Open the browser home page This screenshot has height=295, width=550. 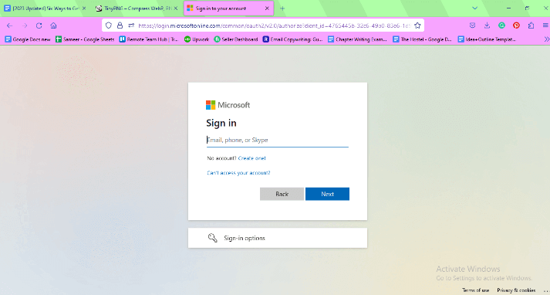53,25
